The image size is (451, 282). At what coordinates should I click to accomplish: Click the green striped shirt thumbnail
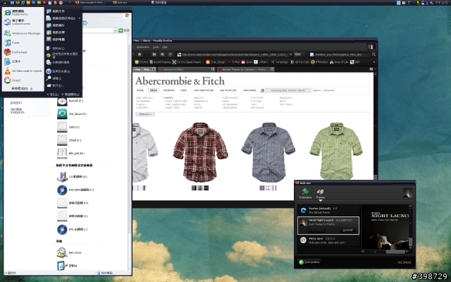(336, 151)
